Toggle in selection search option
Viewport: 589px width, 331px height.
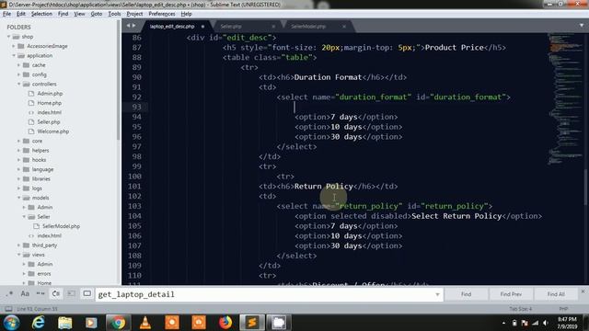72,294
